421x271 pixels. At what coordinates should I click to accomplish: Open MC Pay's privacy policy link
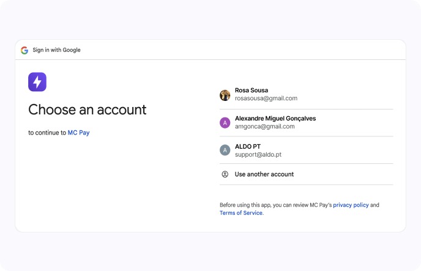coord(351,205)
